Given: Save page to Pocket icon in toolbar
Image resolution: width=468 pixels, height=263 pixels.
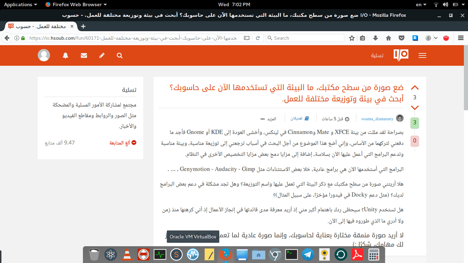Looking at the screenshot, I should [401, 38].
